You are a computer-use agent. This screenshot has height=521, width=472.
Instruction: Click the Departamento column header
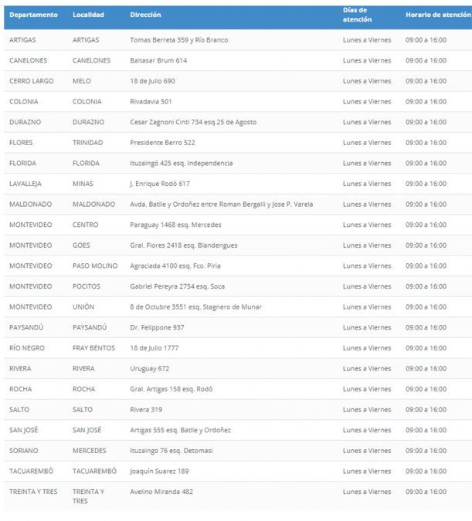(x=33, y=15)
